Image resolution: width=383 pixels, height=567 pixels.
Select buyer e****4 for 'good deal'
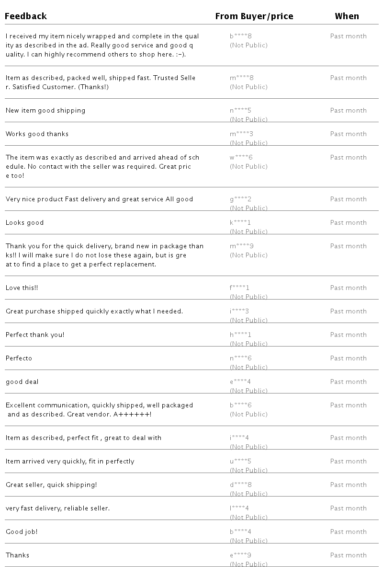pos(240,382)
